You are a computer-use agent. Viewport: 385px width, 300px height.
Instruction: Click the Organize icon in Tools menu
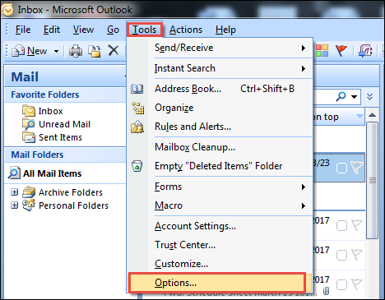tap(137, 108)
